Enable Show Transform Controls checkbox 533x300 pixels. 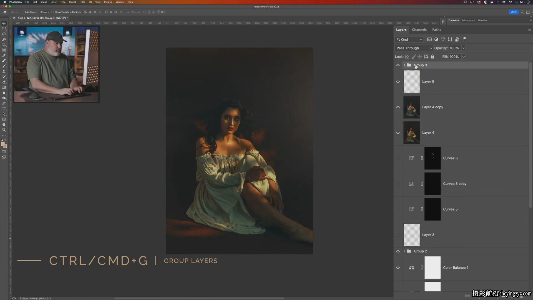pos(52,12)
